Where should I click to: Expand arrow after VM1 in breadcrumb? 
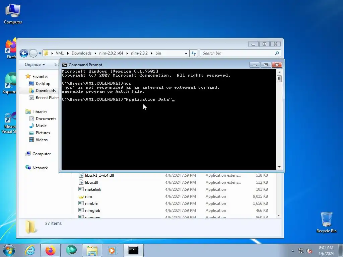point(68,53)
